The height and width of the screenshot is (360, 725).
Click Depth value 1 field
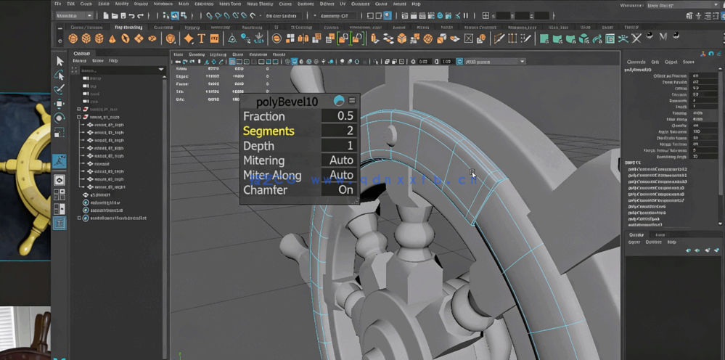[x=339, y=146]
